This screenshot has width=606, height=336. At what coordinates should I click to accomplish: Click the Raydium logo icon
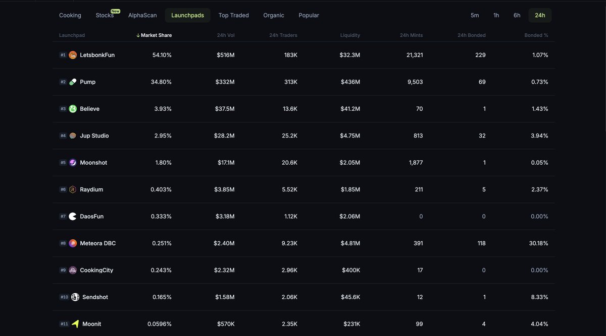[73, 189]
